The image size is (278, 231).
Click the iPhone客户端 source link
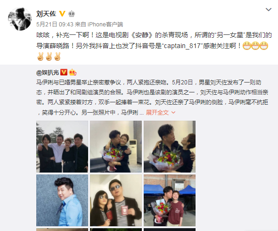[105, 25]
